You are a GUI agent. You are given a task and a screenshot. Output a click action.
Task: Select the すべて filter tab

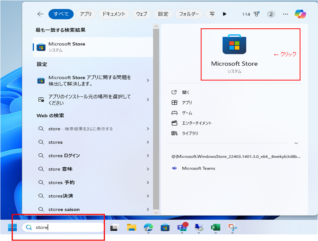pos(61,14)
